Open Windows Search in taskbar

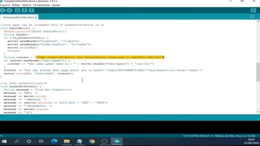tap(17, 142)
